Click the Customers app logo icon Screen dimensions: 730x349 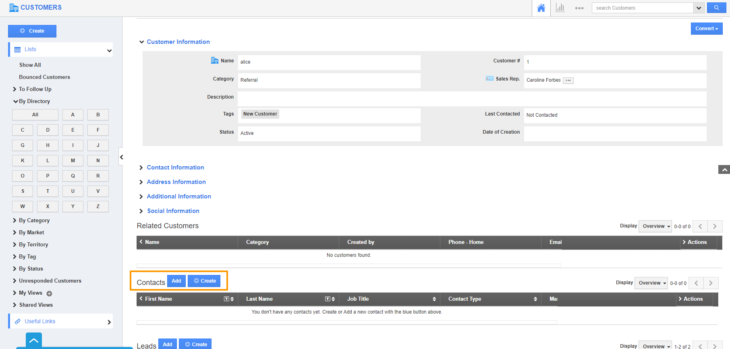tap(14, 7)
